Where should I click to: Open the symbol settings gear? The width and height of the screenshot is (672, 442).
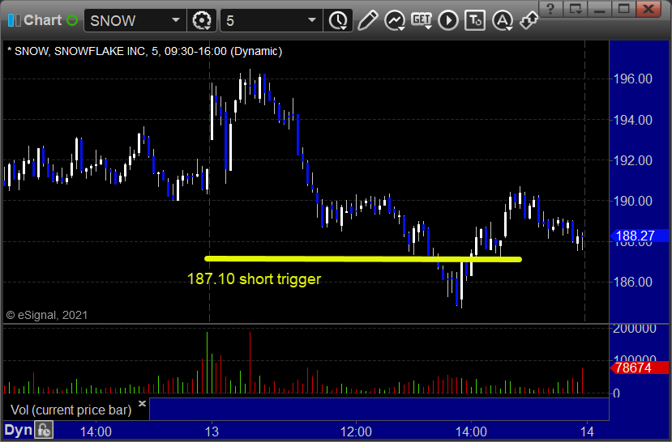click(202, 20)
